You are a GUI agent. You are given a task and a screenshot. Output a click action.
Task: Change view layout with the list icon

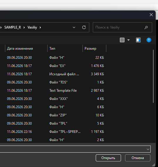pos(122,40)
